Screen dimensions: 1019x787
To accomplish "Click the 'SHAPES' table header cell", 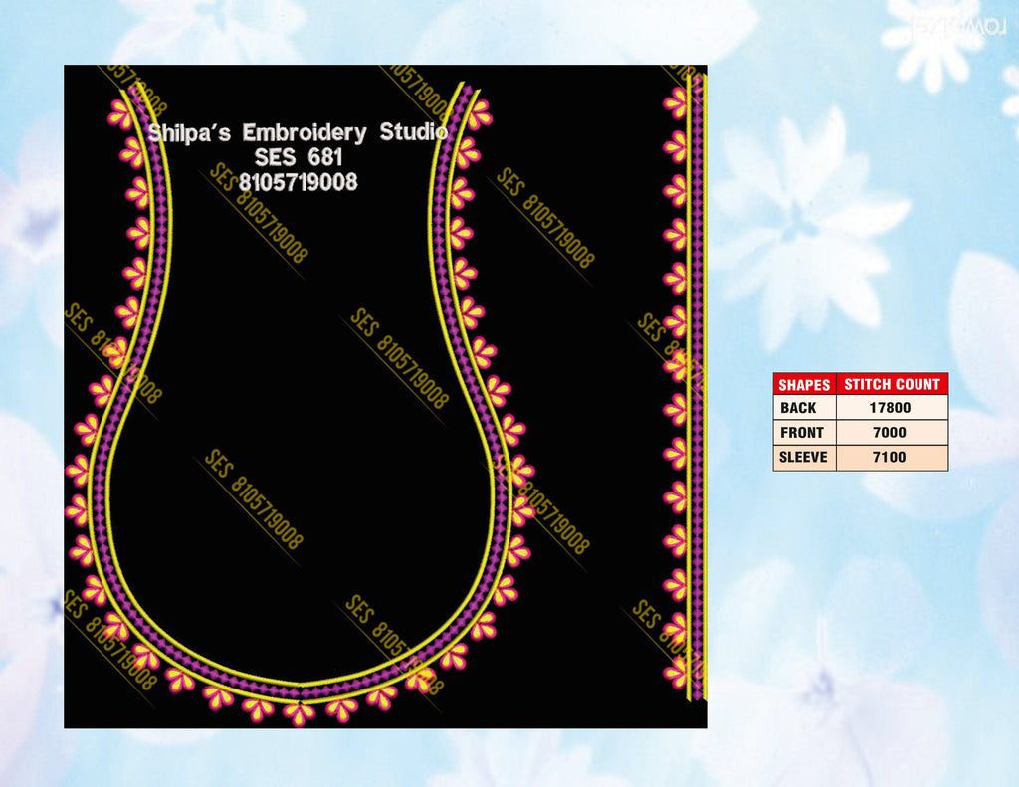I will [x=804, y=384].
